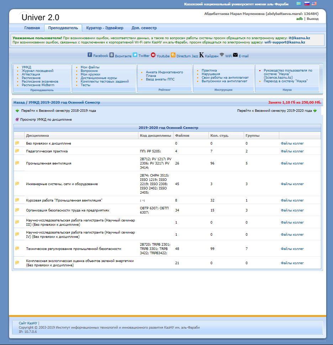Click Просмотр УМКД по дисциплине link
Image resolution: width=333 pixels, height=345 pixels.
click(46, 120)
